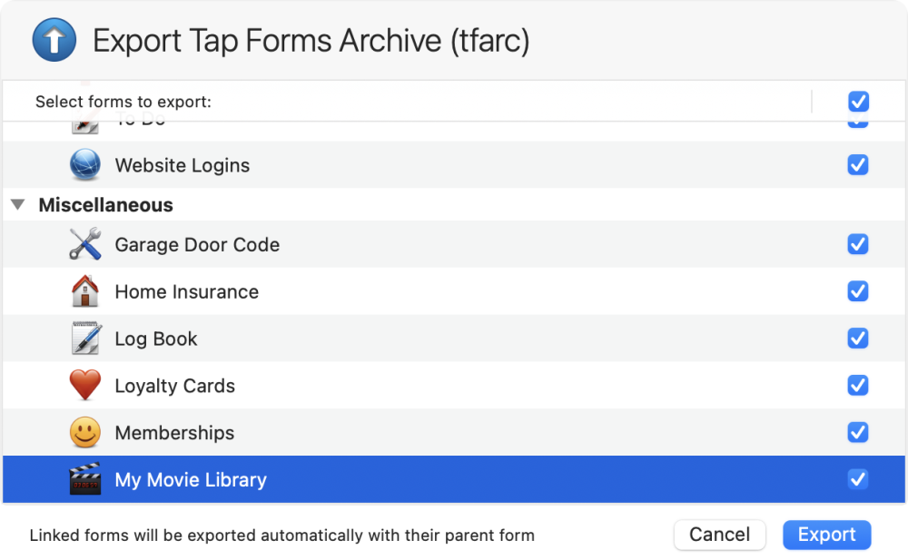Click the Home Insurance house icon
The height and width of the screenshot is (560, 908).
point(85,291)
